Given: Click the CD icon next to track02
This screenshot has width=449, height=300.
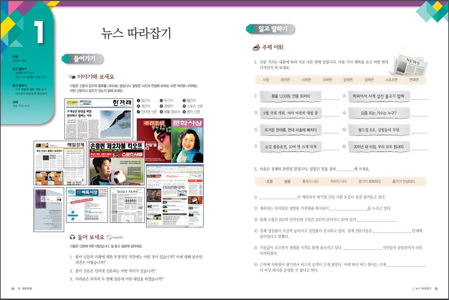Looking at the screenshot, I should click(109, 237).
